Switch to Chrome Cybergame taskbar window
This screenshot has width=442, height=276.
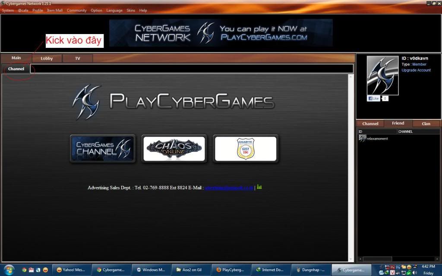coord(111,270)
